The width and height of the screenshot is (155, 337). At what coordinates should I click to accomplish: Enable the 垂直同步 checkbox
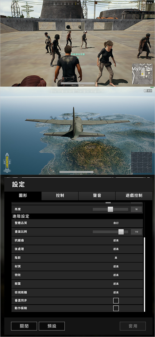tap(116, 301)
